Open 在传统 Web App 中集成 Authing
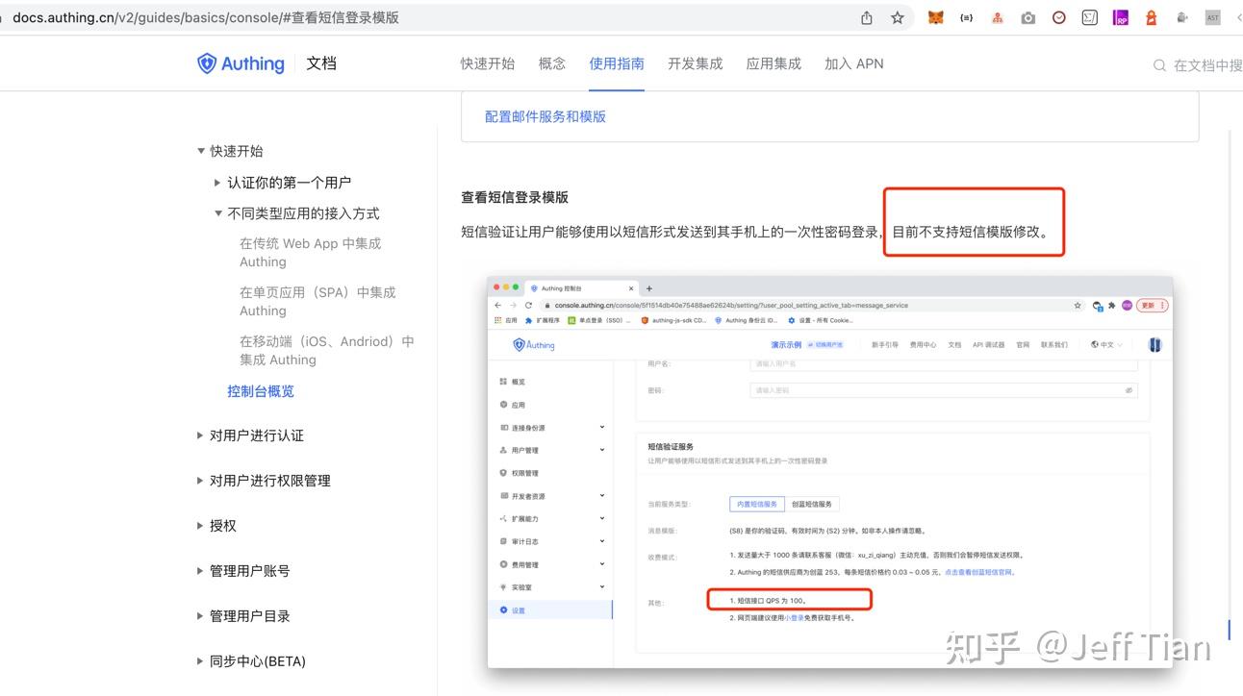Screen dimensions: 1243x696 (311, 253)
